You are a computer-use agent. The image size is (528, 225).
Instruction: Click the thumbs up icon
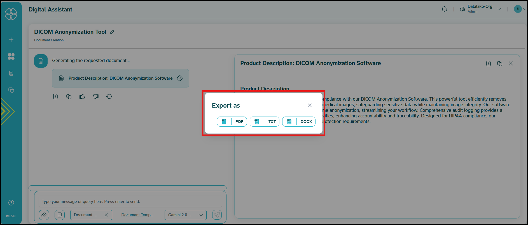tap(82, 97)
